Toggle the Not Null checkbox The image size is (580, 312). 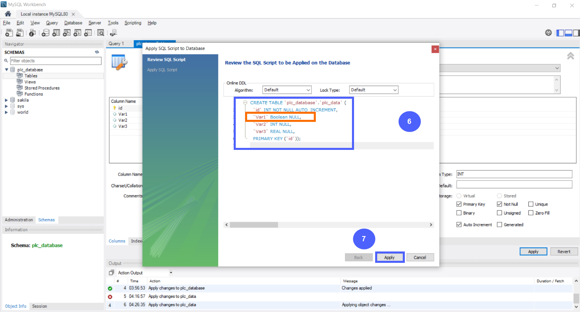(x=500, y=204)
